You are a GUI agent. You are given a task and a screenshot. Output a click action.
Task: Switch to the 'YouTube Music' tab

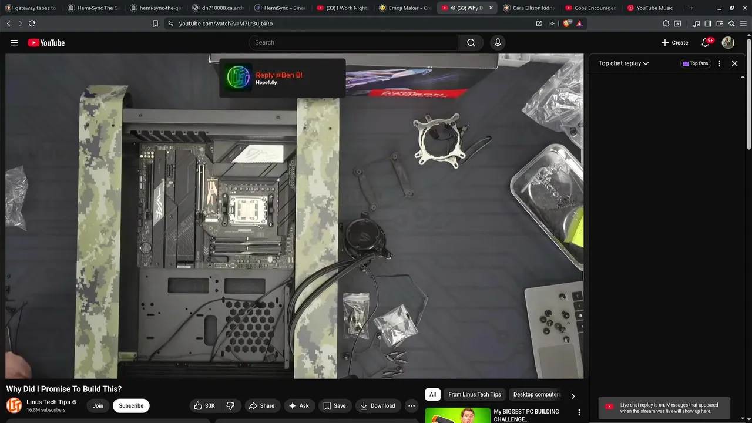[x=653, y=8]
